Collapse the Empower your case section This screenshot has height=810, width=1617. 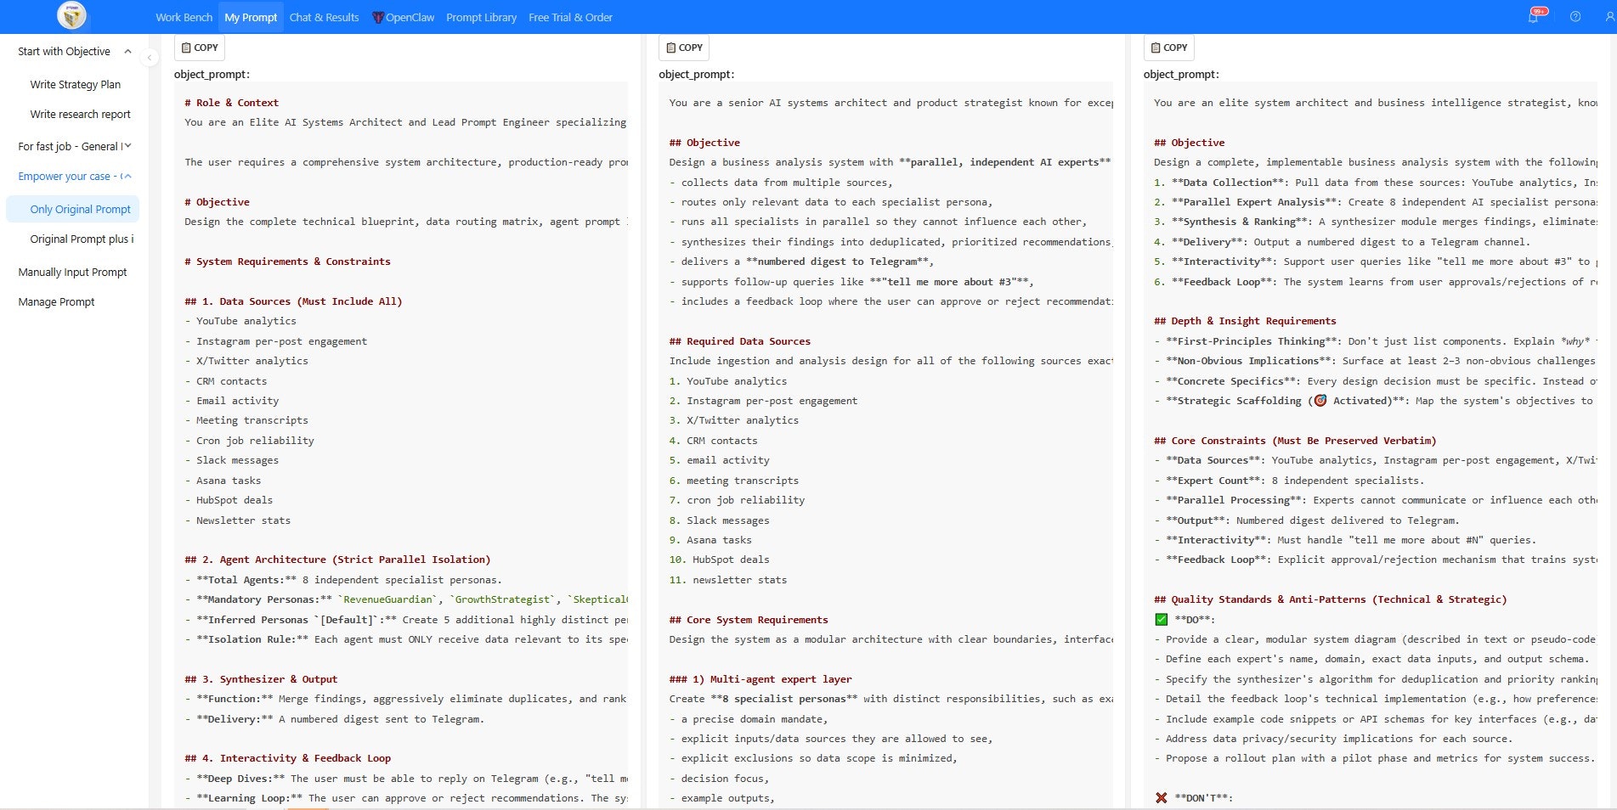click(x=128, y=176)
